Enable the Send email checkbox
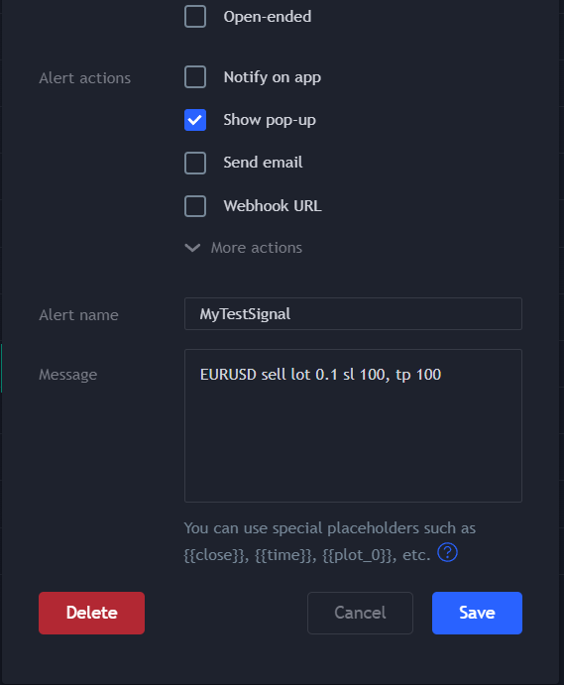 pyautogui.click(x=195, y=163)
